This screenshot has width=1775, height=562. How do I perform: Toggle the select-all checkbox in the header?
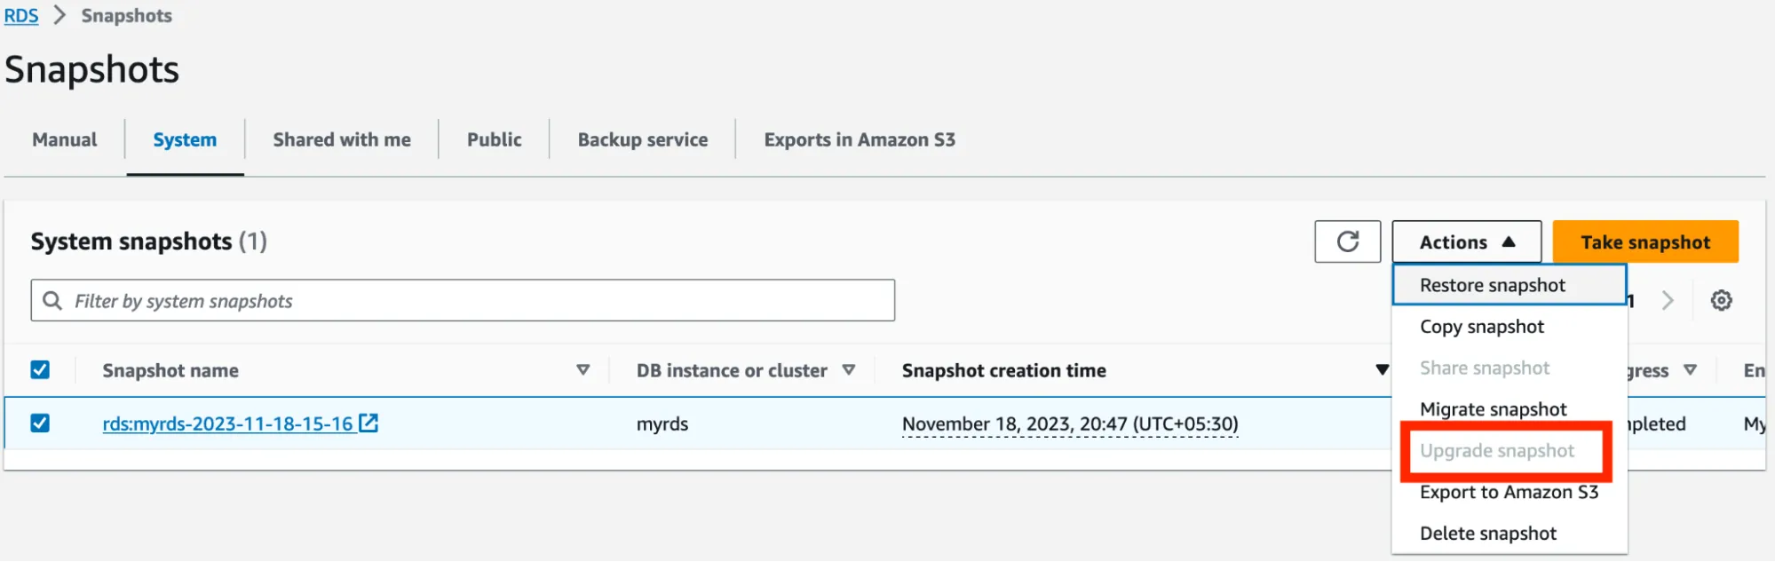pos(40,369)
